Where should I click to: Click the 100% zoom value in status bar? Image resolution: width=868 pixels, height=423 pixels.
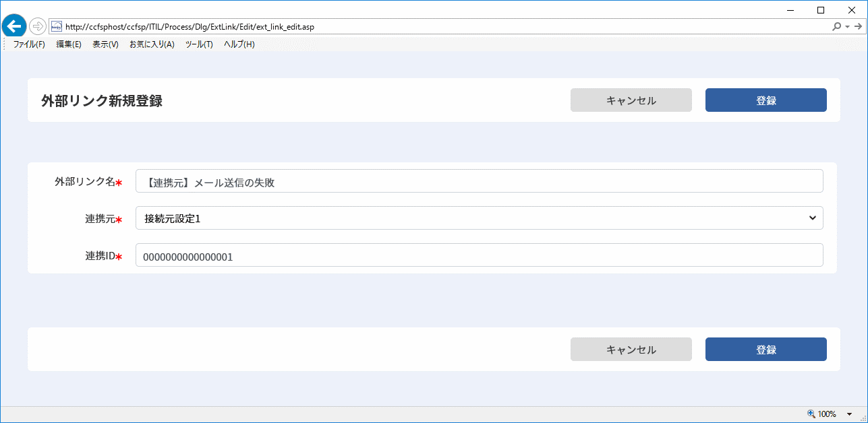(828, 414)
